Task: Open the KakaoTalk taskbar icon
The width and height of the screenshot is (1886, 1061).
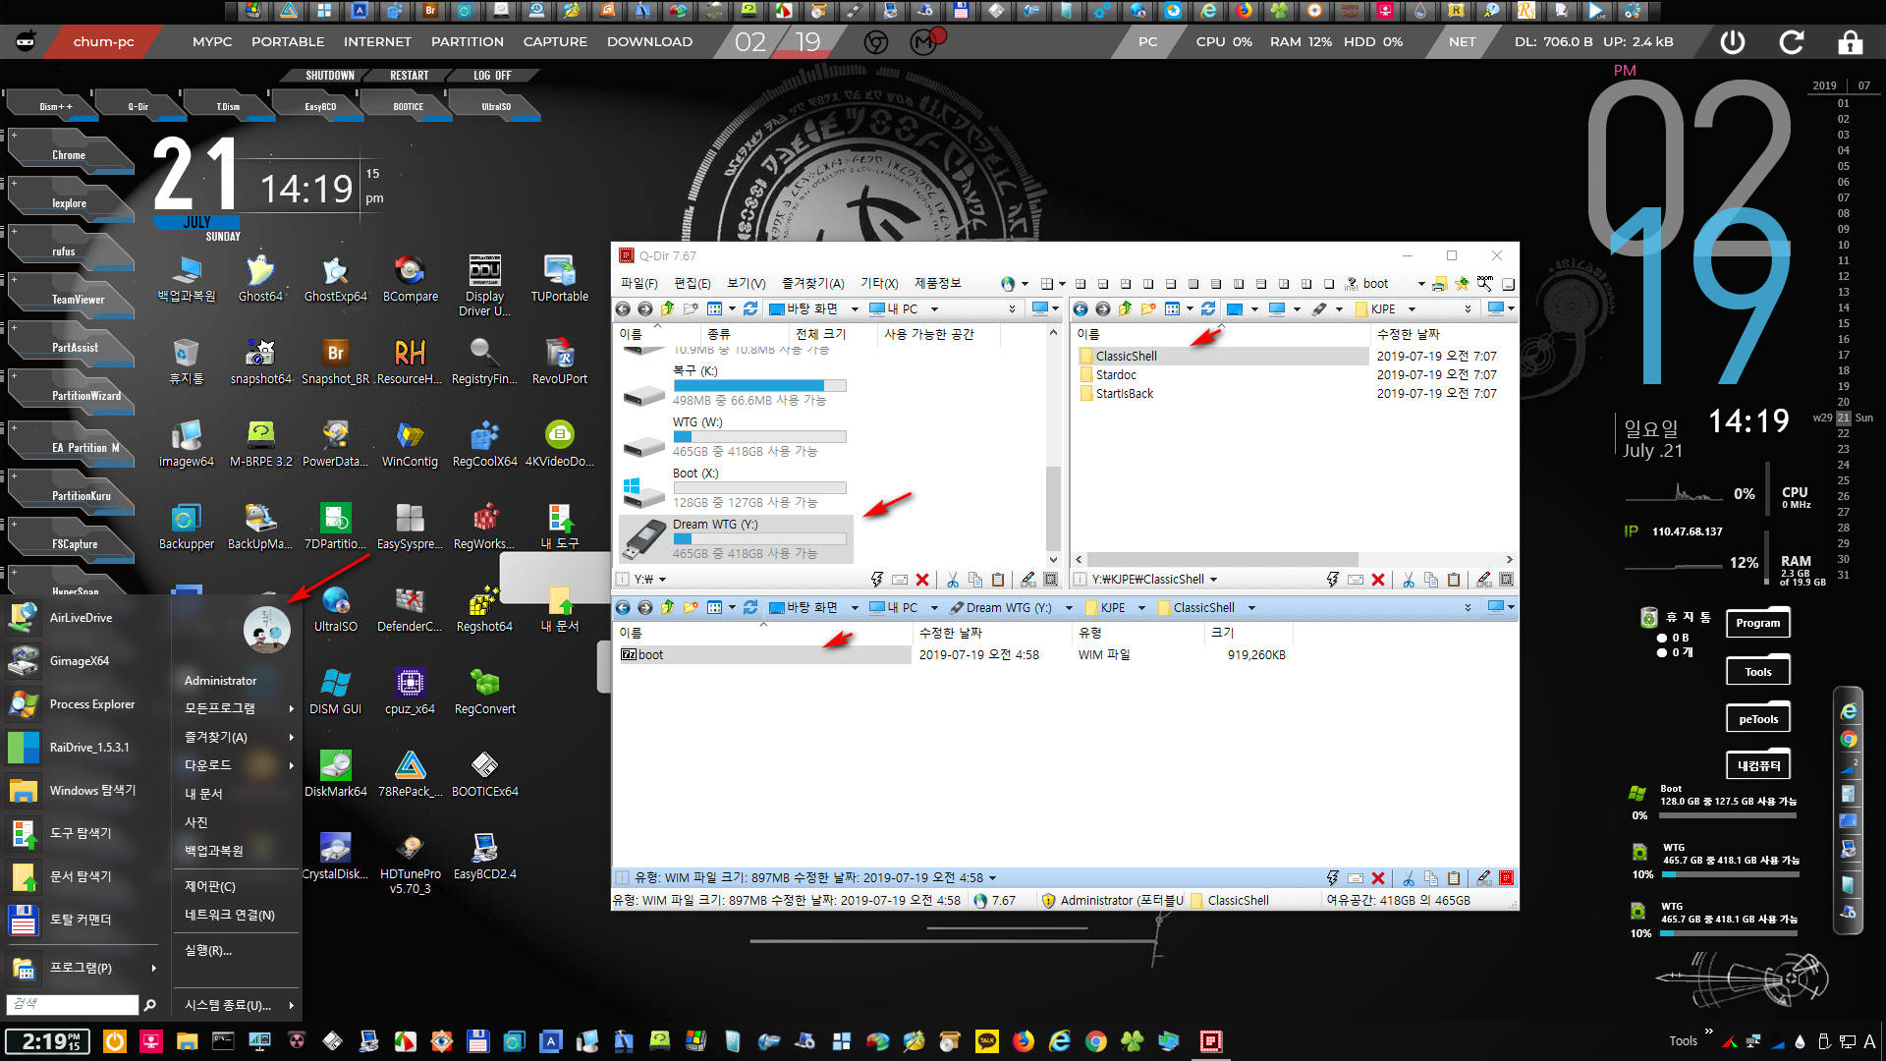Action: tap(986, 1041)
